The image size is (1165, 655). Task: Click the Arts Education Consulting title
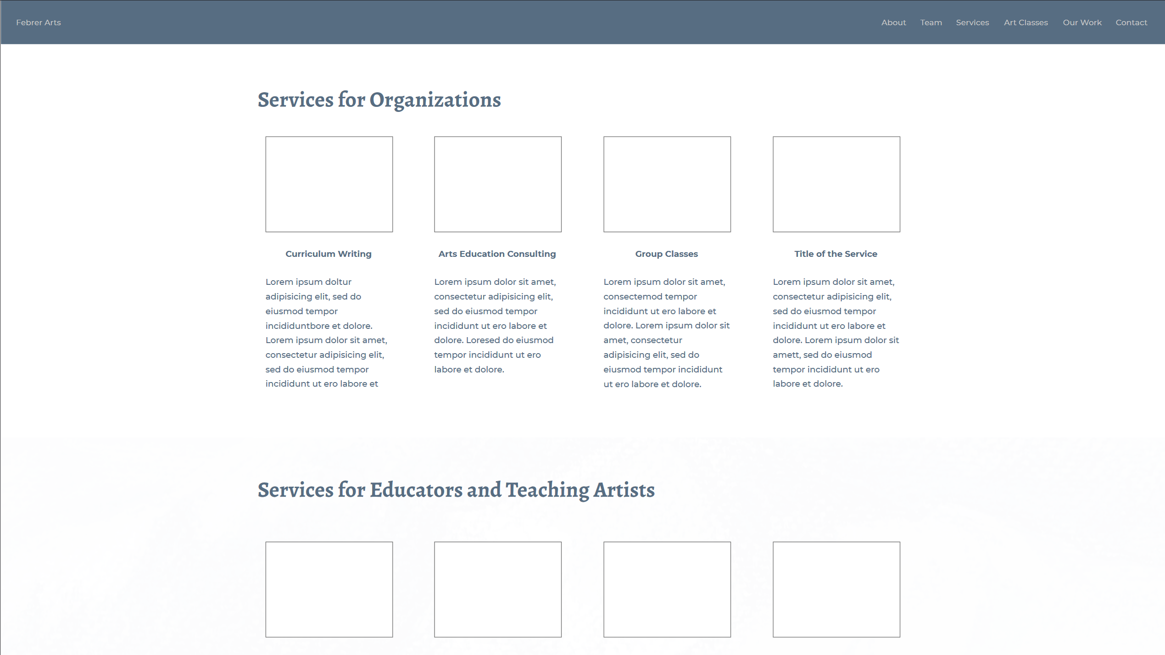point(497,254)
